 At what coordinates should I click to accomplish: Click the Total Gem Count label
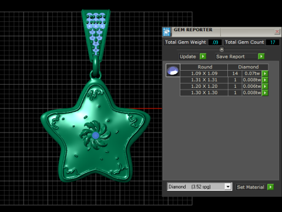244,42
